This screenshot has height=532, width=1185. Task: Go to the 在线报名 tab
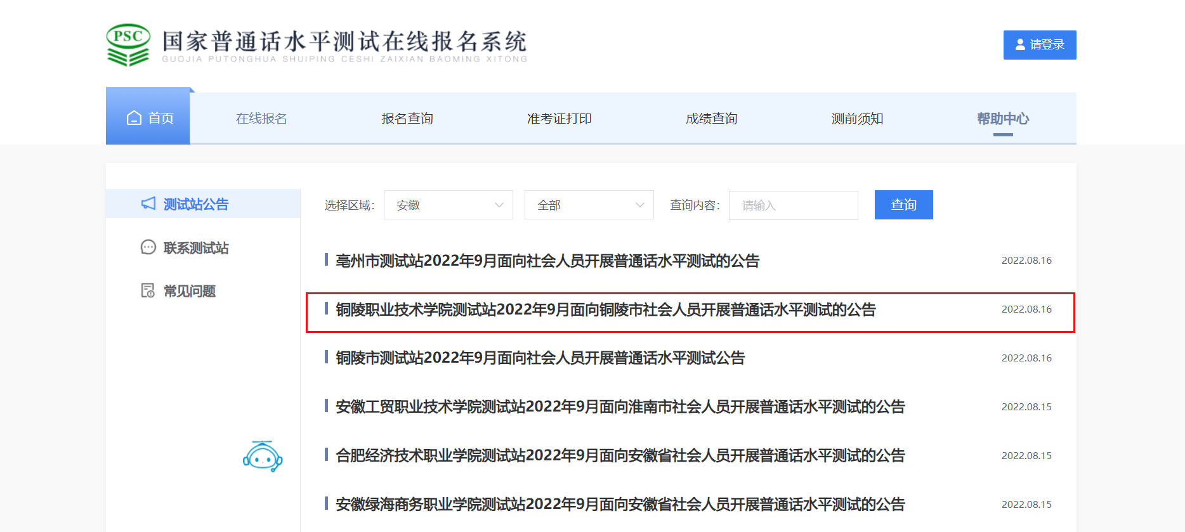tap(261, 119)
